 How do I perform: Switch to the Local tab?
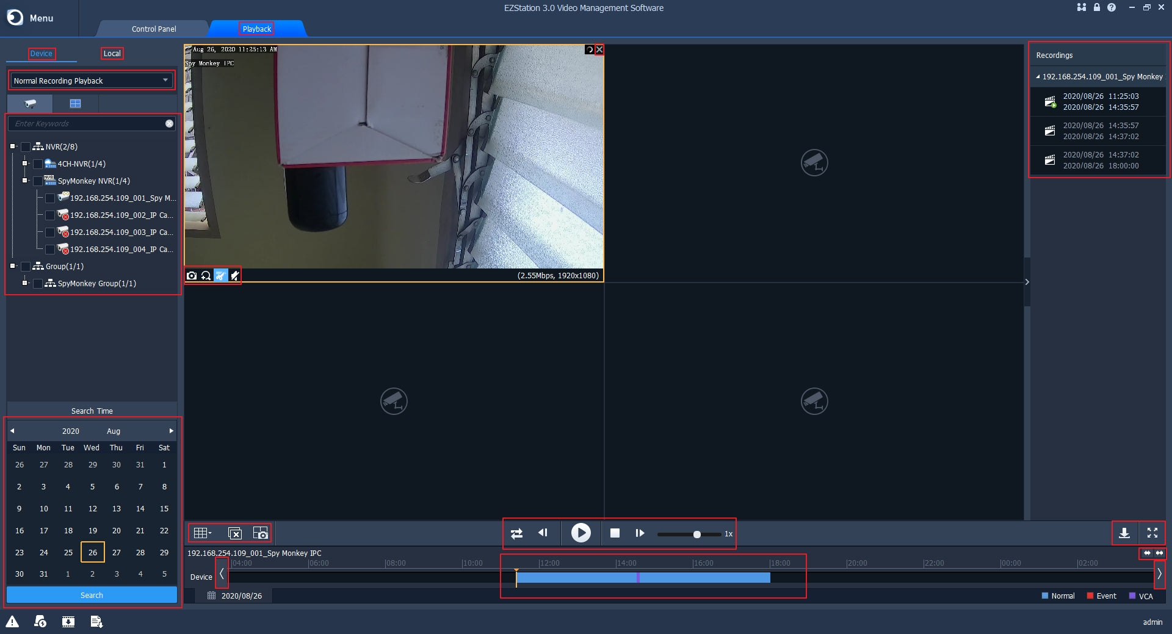click(112, 54)
